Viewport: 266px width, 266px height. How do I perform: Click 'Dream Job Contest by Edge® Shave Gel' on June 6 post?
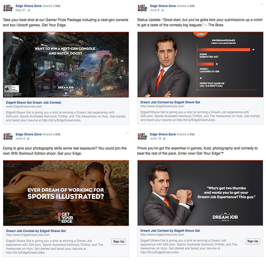170,102
